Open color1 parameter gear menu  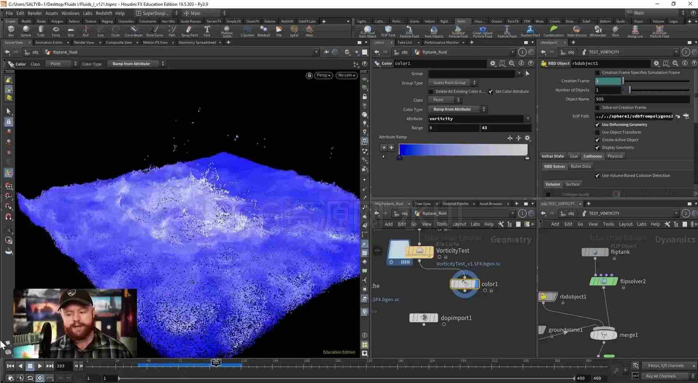[x=493, y=63]
